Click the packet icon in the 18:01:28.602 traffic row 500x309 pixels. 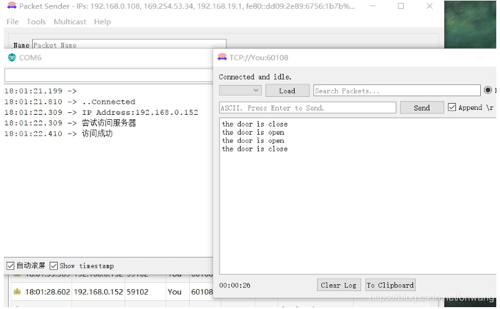pos(17,292)
